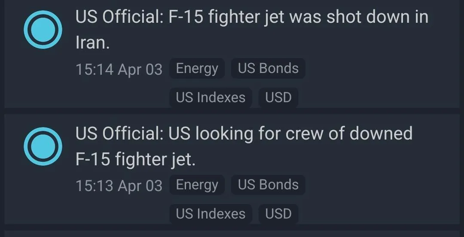Filter by US Bonds tag on the 15:13 story
Viewport: 464px width, 237px height.
click(x=268, y=185)
